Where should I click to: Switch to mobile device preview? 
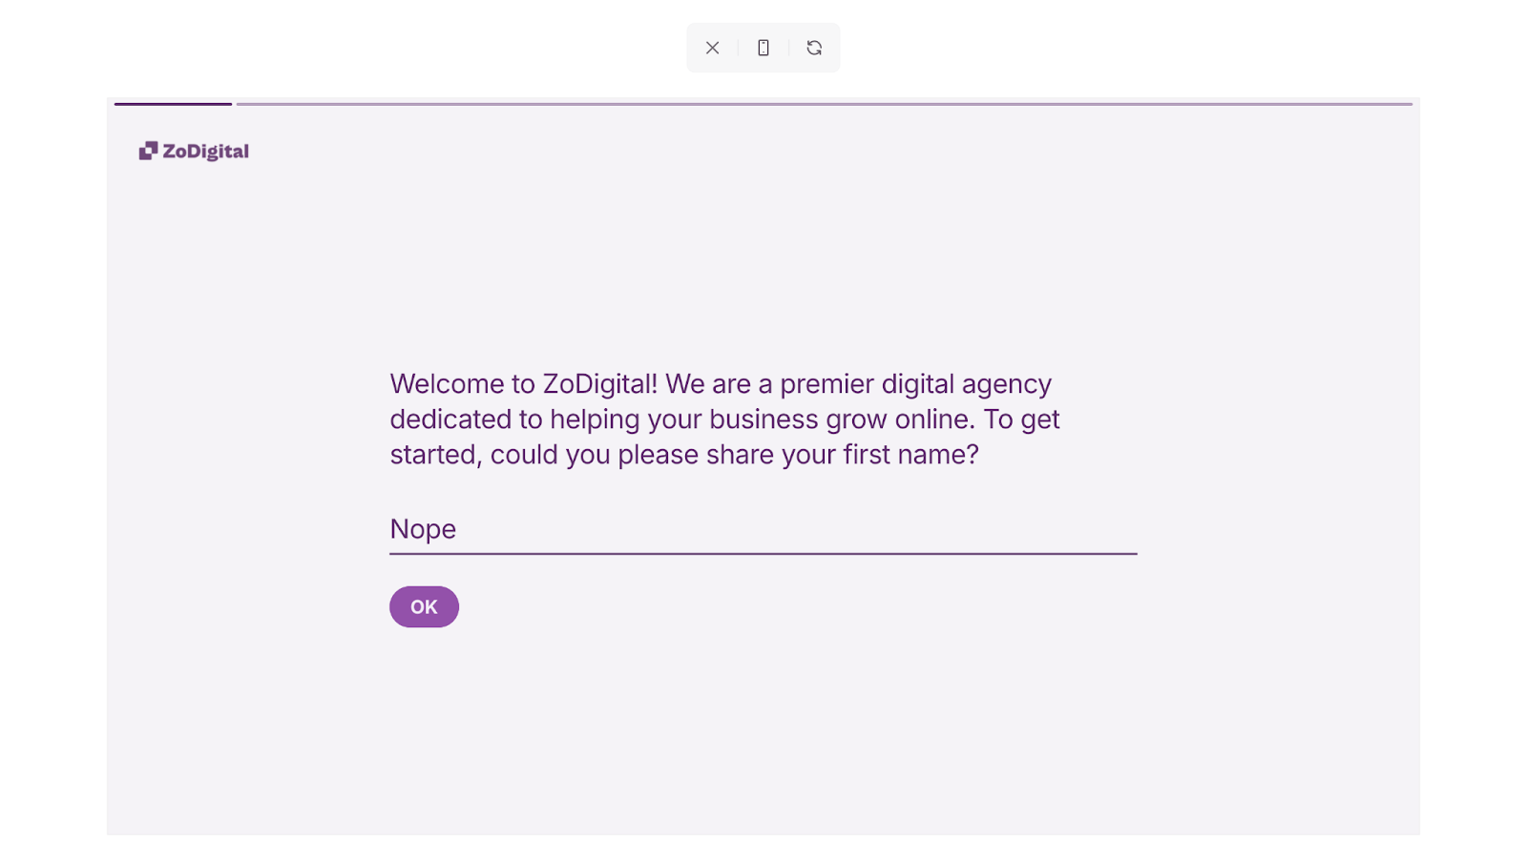click(x=763, y=48)
